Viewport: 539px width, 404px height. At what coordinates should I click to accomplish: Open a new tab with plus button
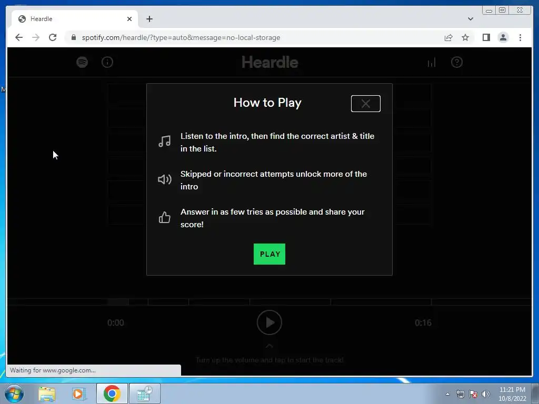[x=149, y=19]
